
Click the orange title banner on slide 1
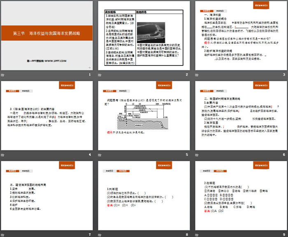pyautogui.click(x=47, y=33)
